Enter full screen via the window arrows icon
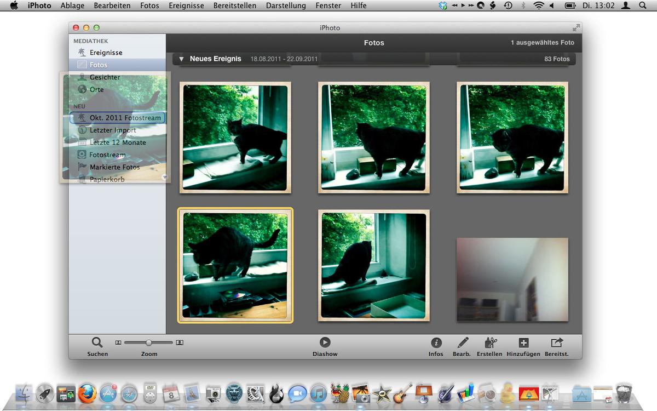This screenshot has width=657, height=411. tap(576, 28)
